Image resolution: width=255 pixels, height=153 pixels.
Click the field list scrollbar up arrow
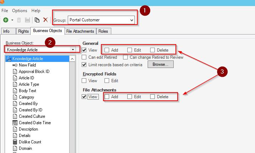[72, 59]
